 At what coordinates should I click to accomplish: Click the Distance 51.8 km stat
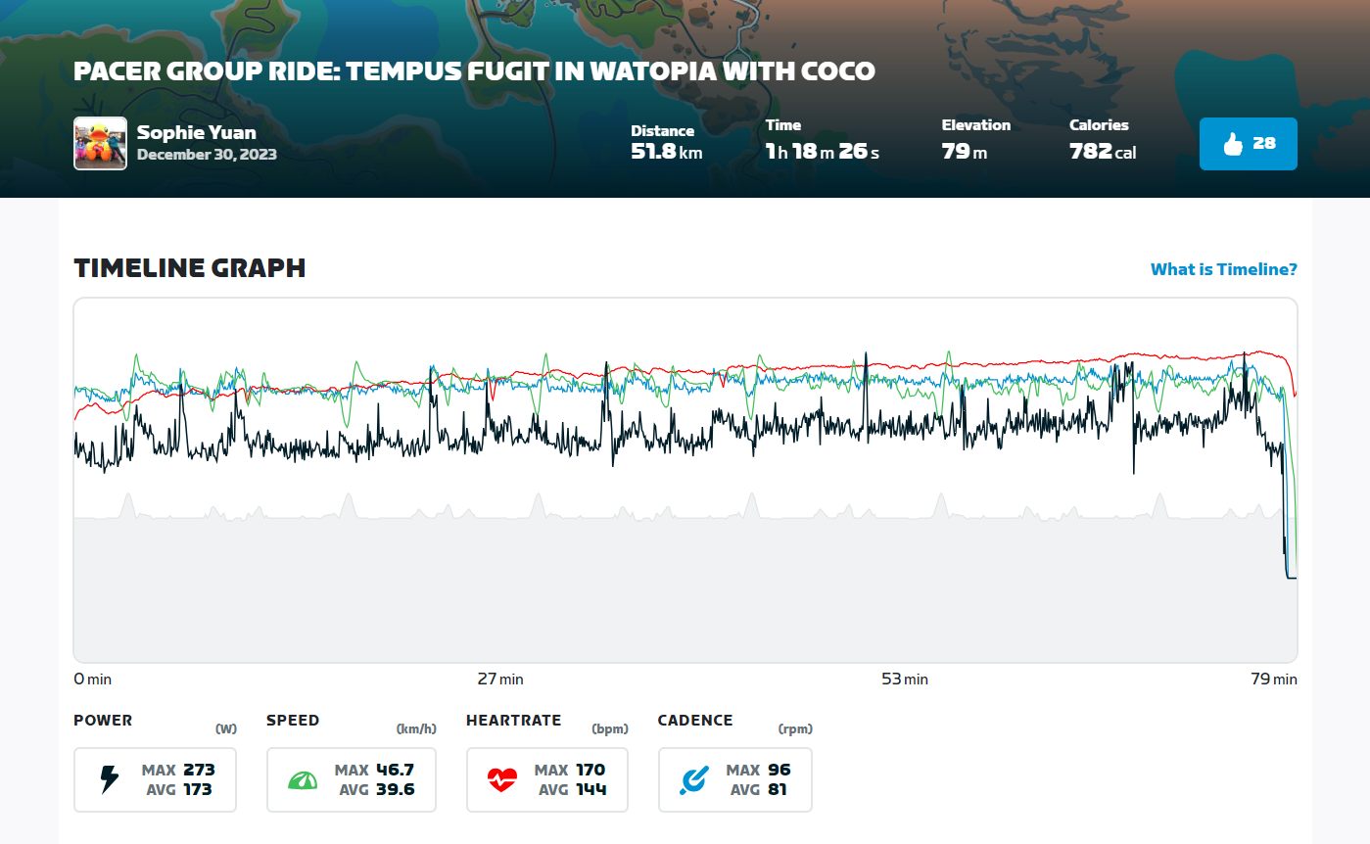point(666,143)
